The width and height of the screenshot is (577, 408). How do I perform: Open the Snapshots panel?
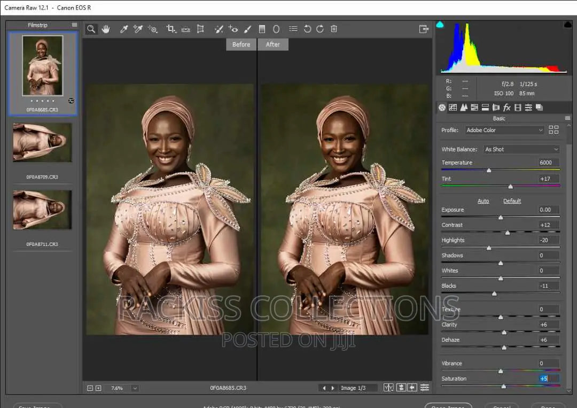pos(540,107)
